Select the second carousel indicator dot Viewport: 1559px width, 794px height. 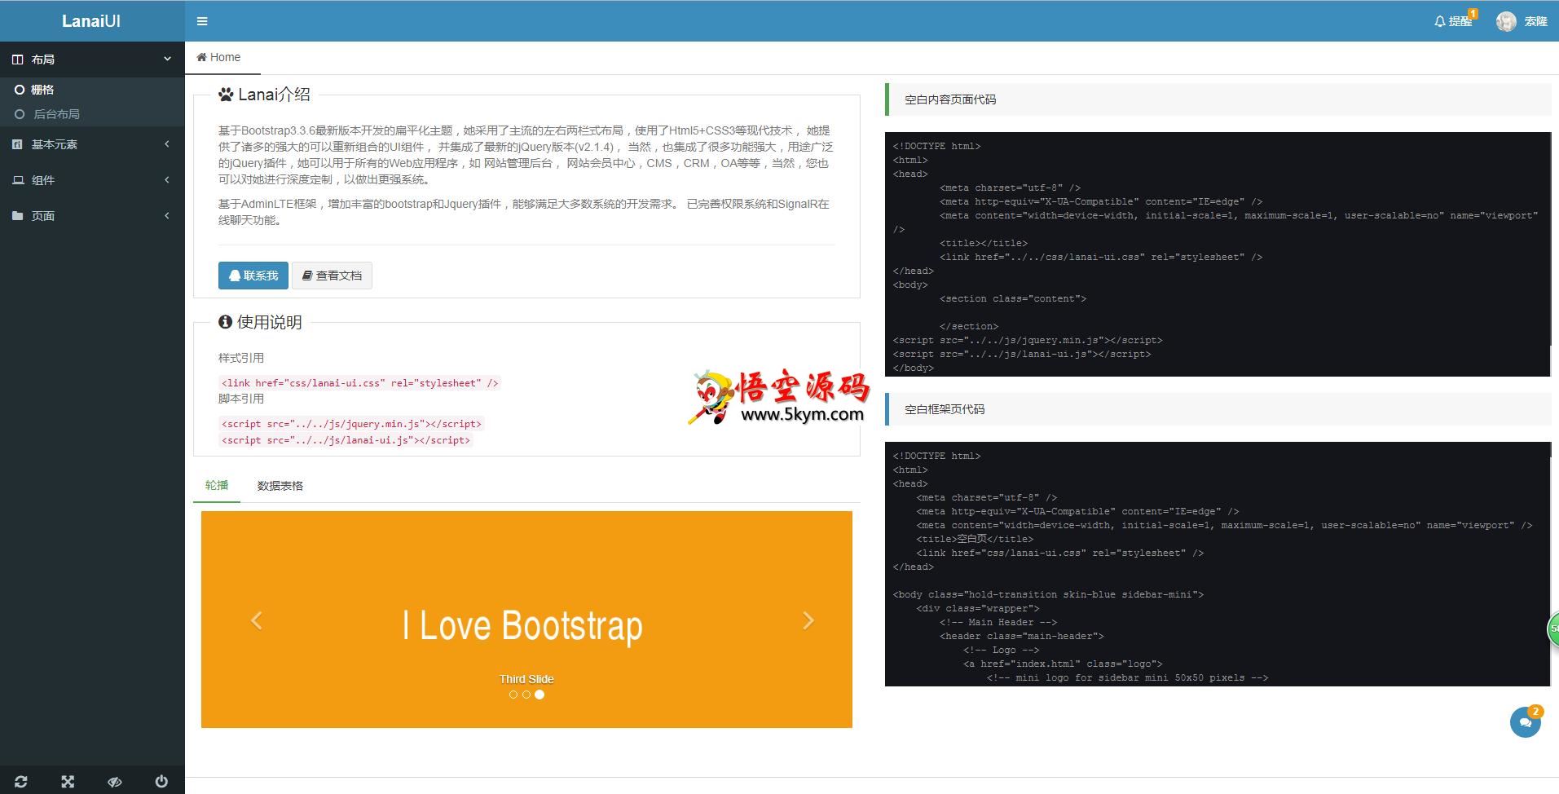(x=526, y=695)
